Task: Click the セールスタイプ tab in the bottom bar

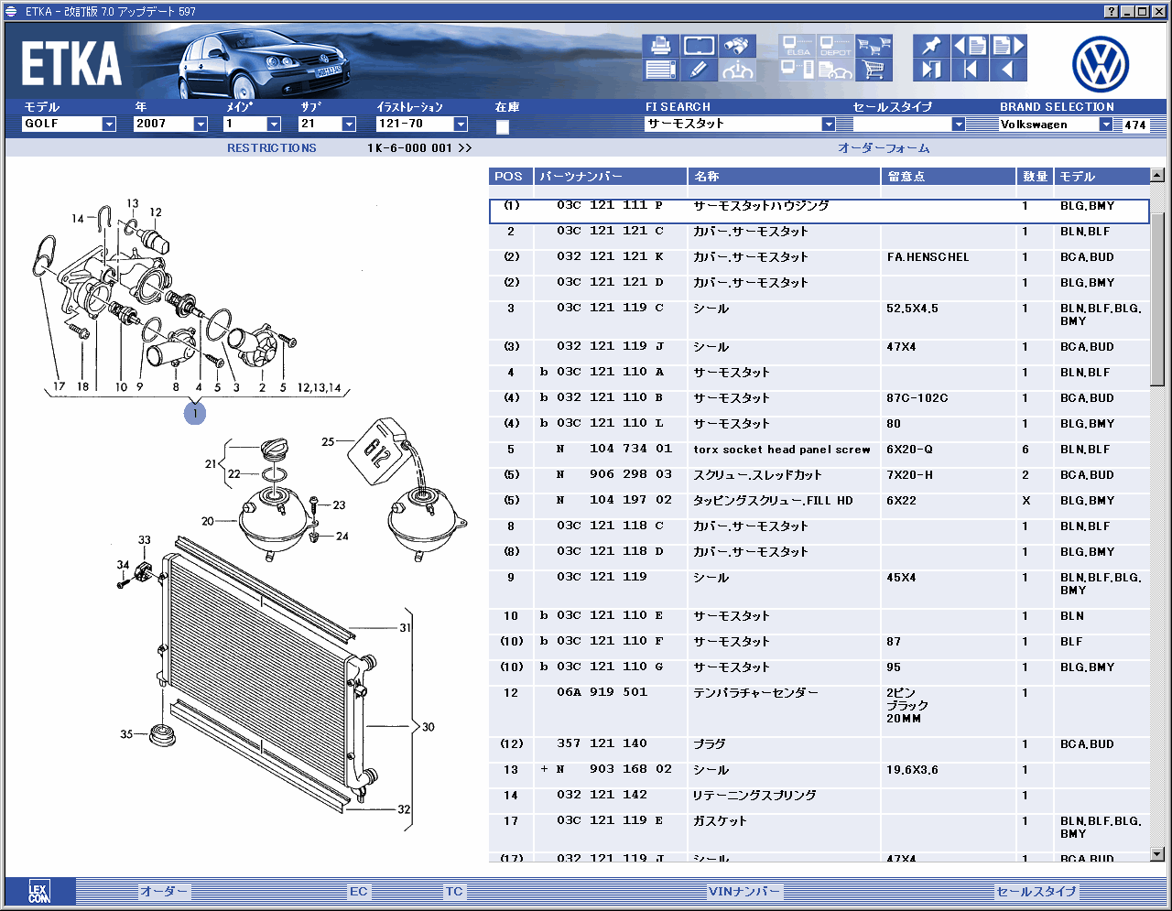Action: click(1036, 892)
